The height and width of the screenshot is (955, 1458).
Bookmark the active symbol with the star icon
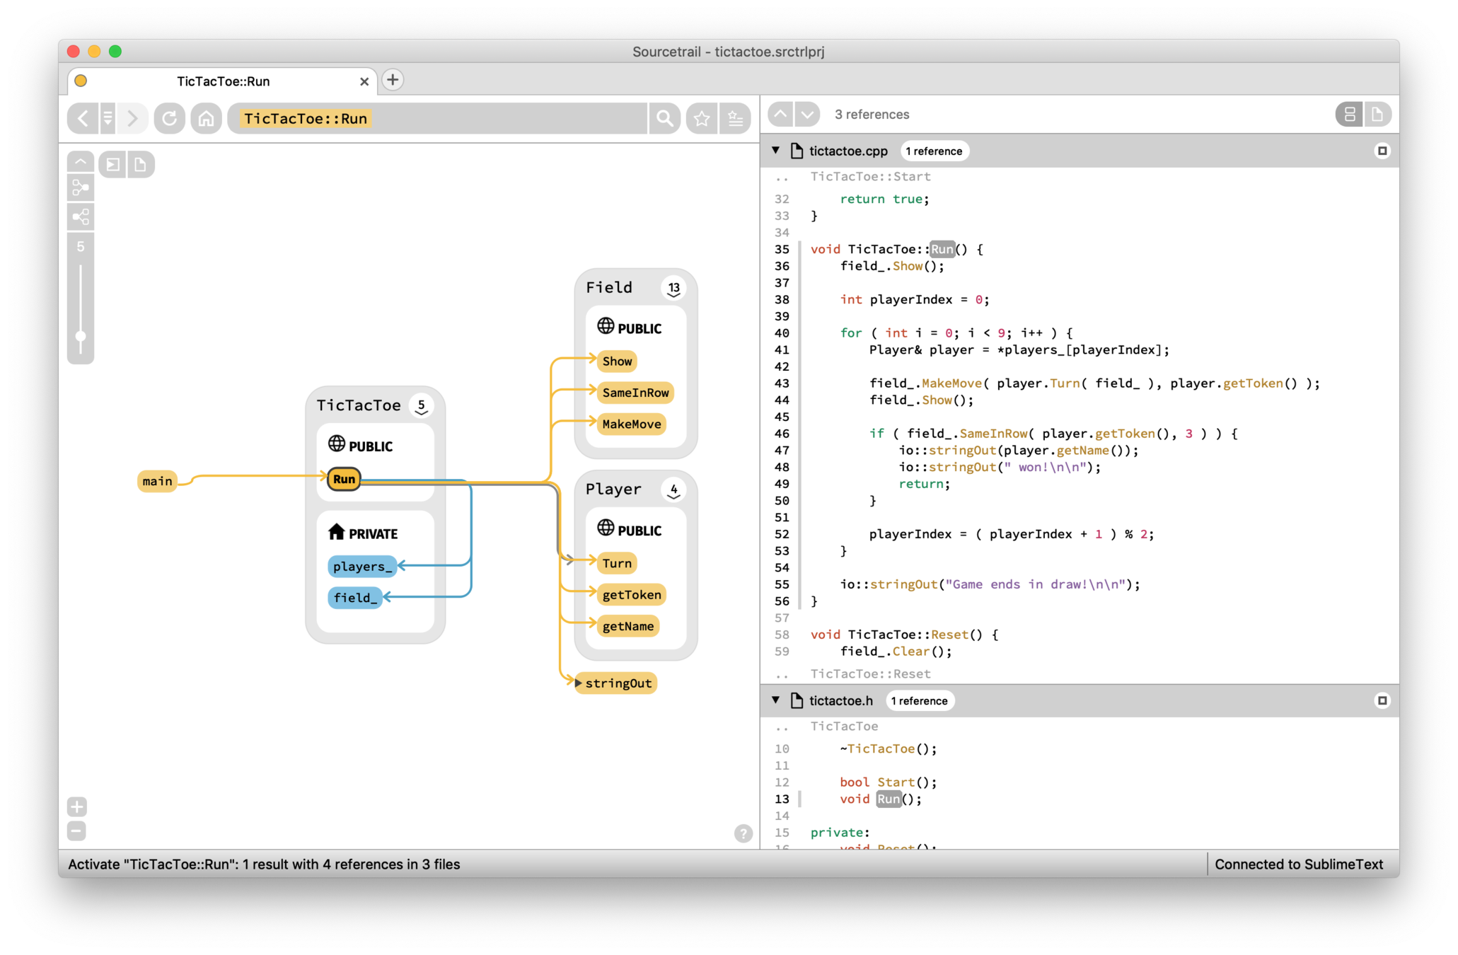(x=701, y=118)
